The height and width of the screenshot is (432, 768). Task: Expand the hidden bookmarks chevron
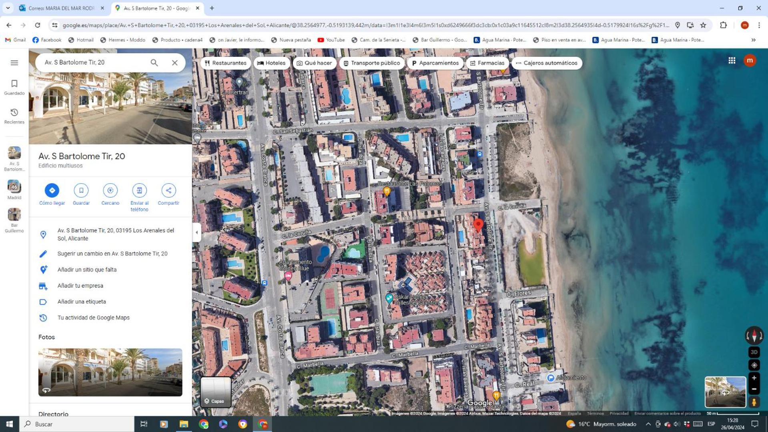click(x=753, y=40)
